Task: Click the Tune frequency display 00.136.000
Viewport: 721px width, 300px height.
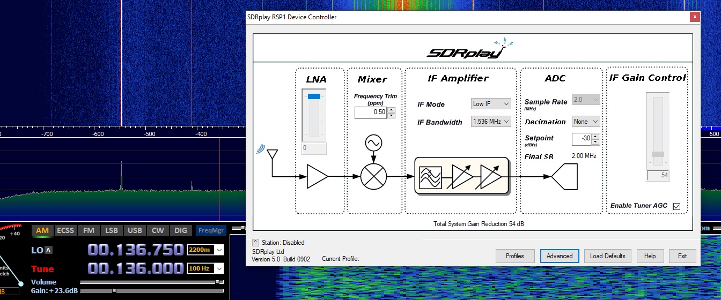Action: point(136,268)
